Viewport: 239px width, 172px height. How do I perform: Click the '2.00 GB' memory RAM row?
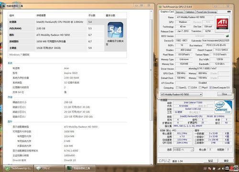pyautogui.click(x=56, y=29)
